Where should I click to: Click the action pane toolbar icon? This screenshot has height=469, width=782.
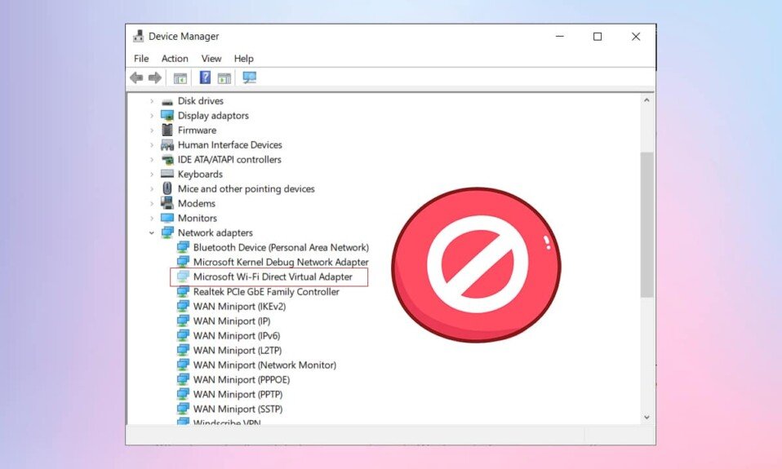pyautogui.click(x=224, y=78)
